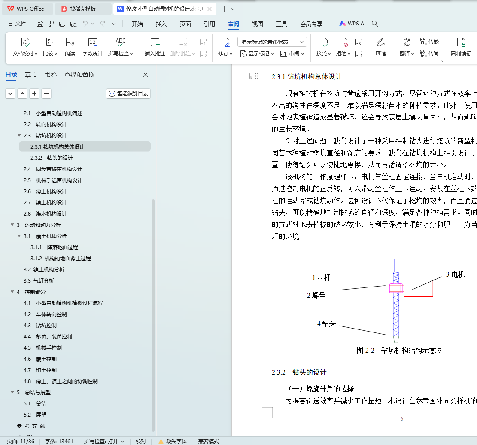Screen dimensions: 477x445
Task: Open the 会员专享 tab
Action: (311, 24)
